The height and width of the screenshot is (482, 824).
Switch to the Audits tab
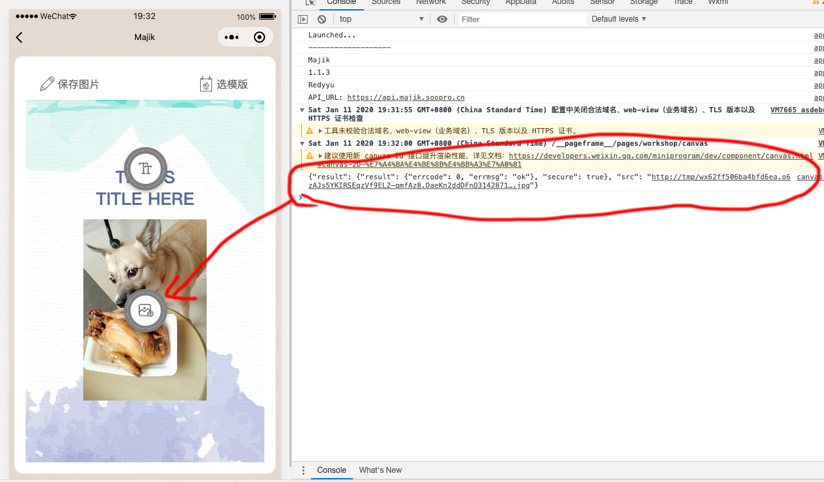(563, 2)
